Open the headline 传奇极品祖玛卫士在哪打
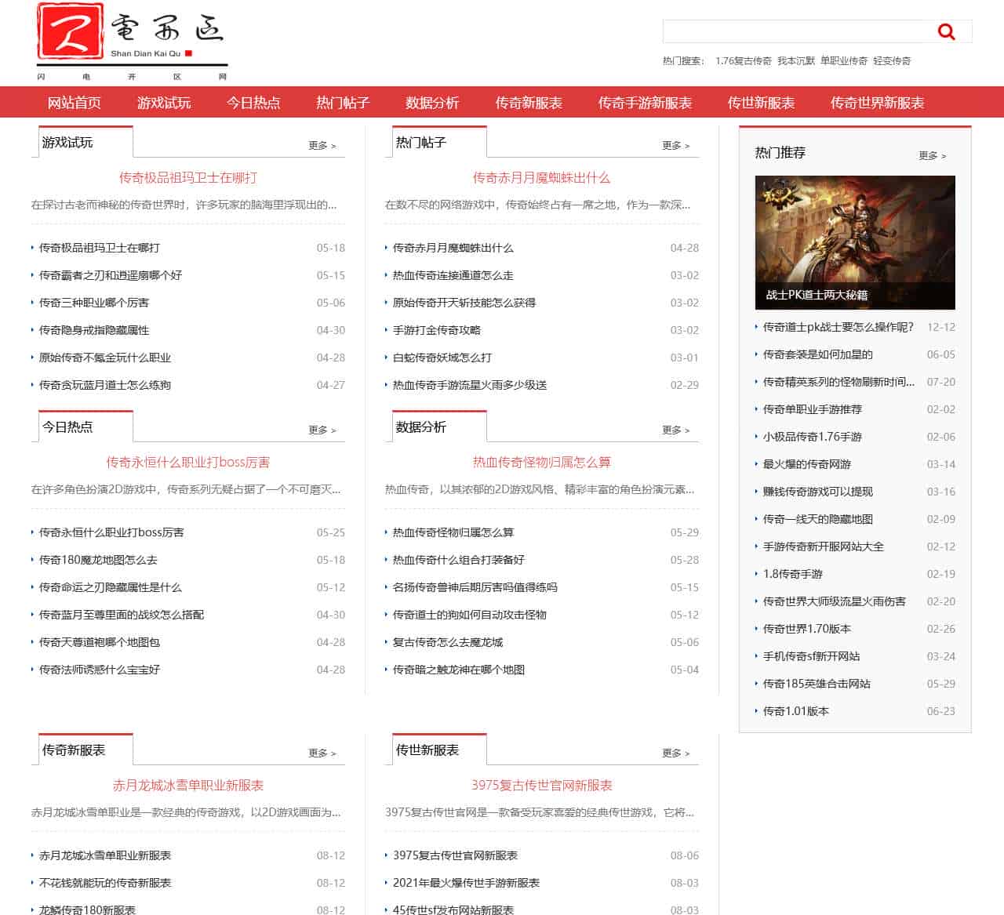1004x915 pixels. click(x=188, y=178)
